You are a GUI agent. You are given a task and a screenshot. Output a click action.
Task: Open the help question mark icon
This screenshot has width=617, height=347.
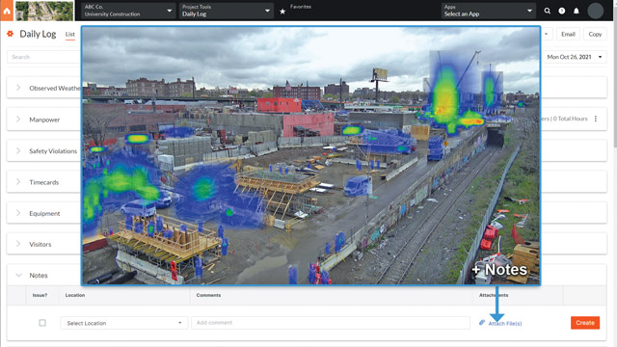coord(562,11)
